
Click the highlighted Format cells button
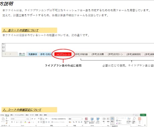[112, 120]
